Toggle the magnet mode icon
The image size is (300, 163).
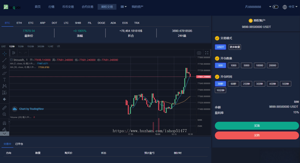click(4, 123)
